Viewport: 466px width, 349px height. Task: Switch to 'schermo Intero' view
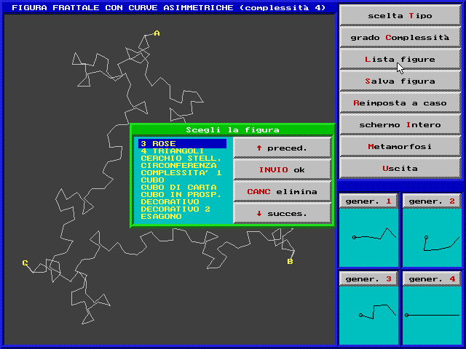tap(400, 124)
